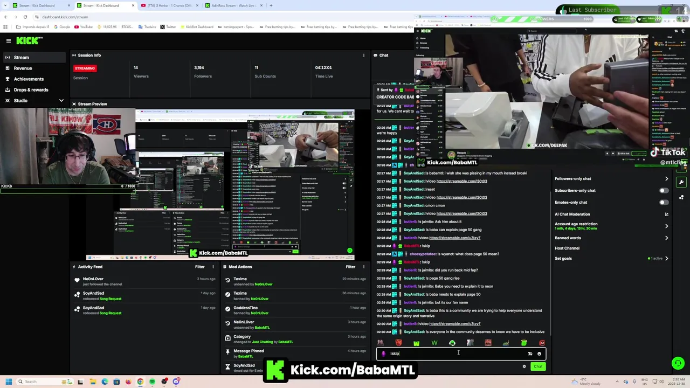Viewport: 690px width, 388px height.
Task: Open Activity Feed three-dot options
Action: (x=213, y=267)
